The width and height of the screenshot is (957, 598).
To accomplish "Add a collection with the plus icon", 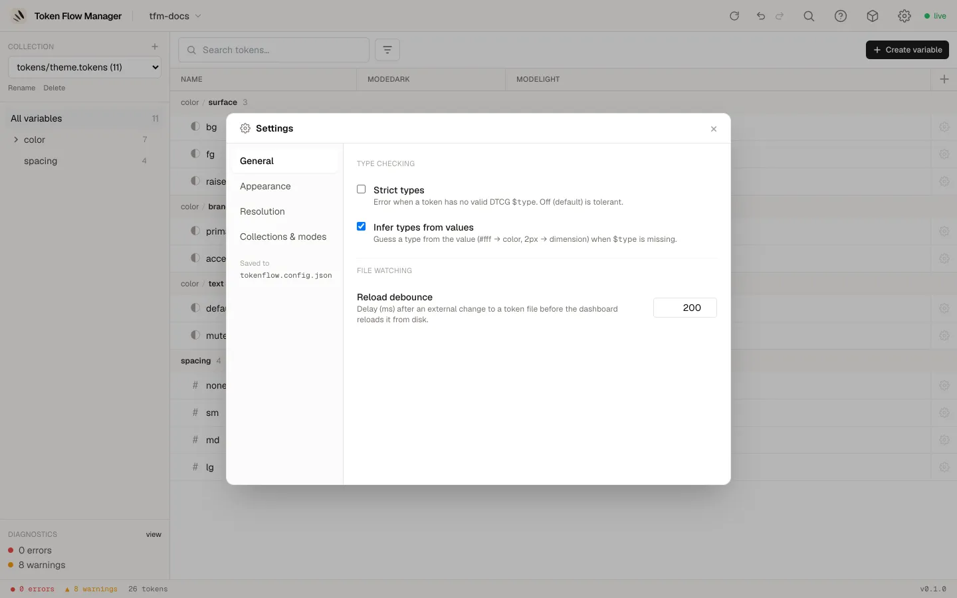I will (155, 47).
